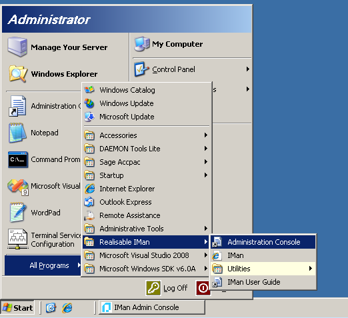Click Log Off text

(x=175, y=288)
